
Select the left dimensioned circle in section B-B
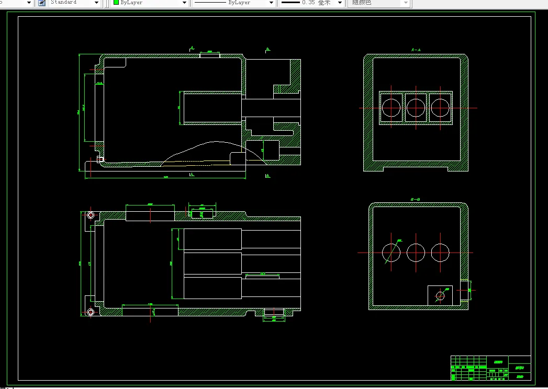click(x=391, y=253)
